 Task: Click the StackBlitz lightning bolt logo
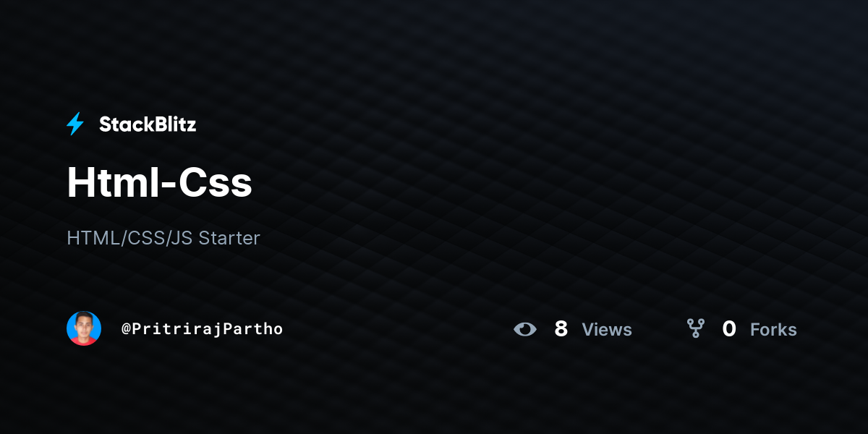(x=75, y=124)
